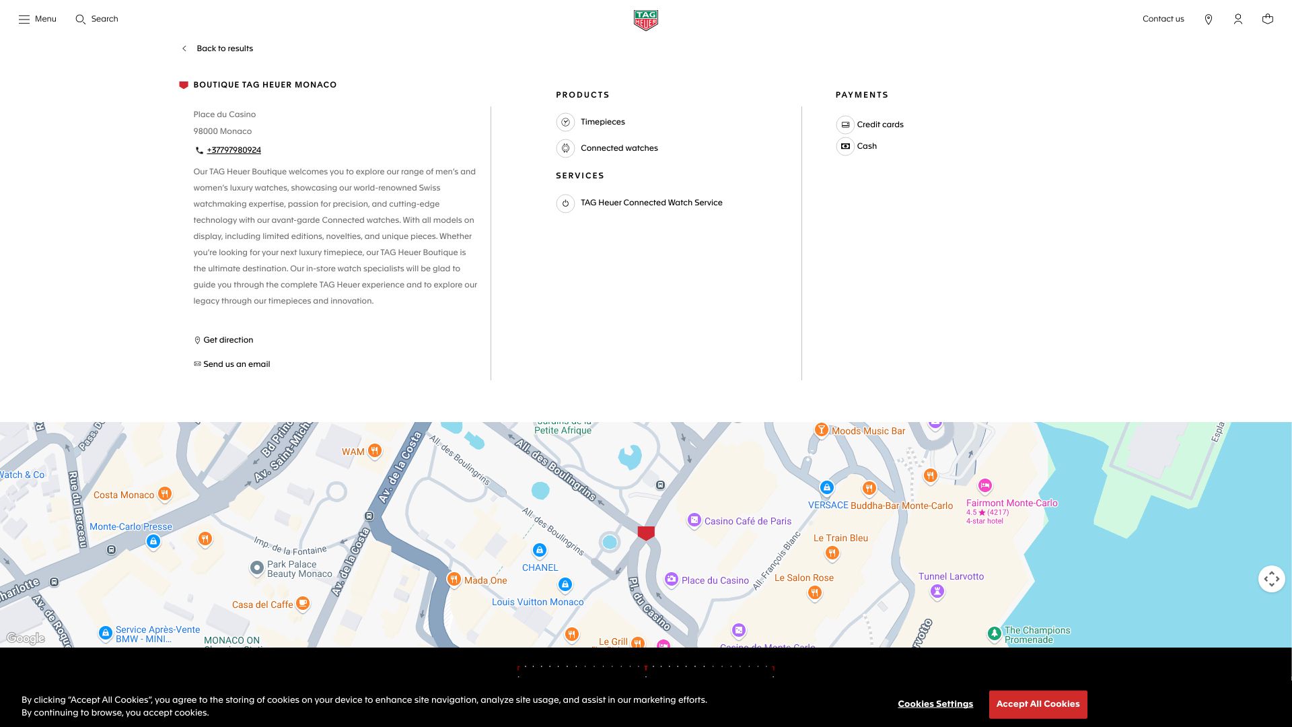Click the Place du Casino address line
1292x727 pixels.
pos(225,114)
